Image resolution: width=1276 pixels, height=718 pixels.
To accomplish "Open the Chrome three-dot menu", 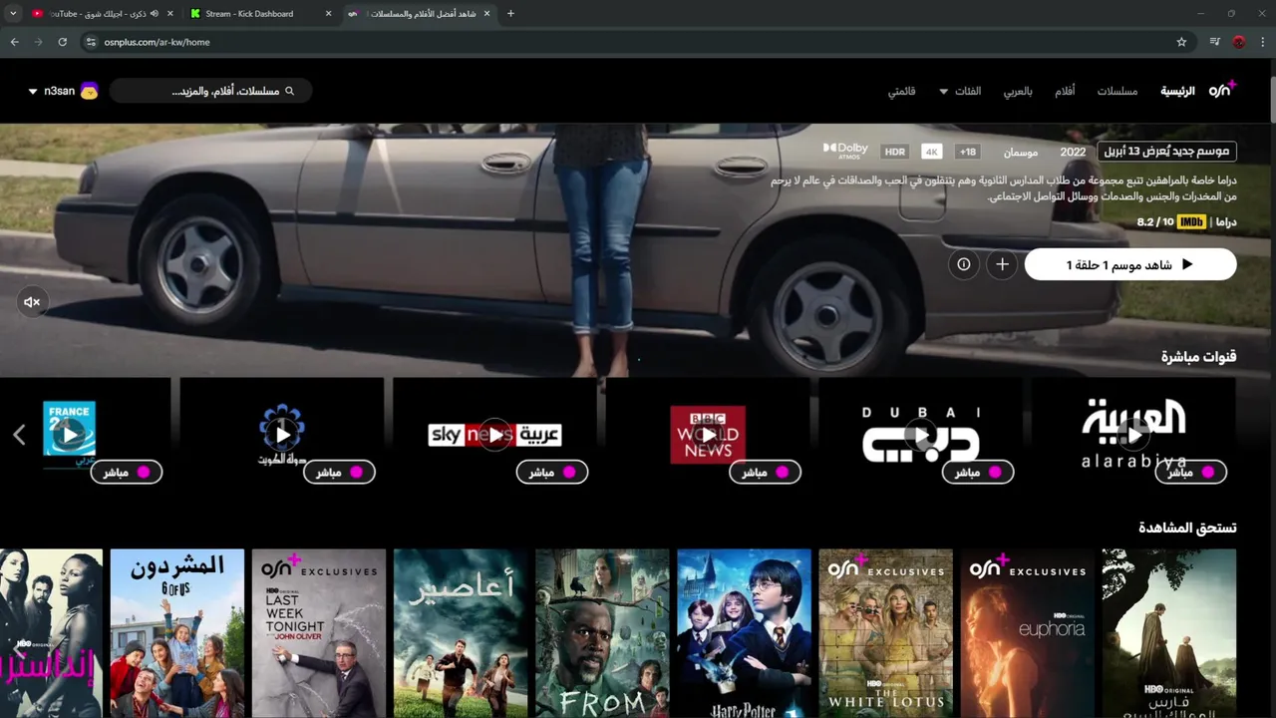I will pyautogui.click(x=1263, y=42).
